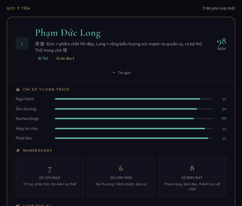This screenshot has width=242, height=206.
Task: Click the name Phạm Đức Long
Action: pyautogui.click(x=68, y=33)
